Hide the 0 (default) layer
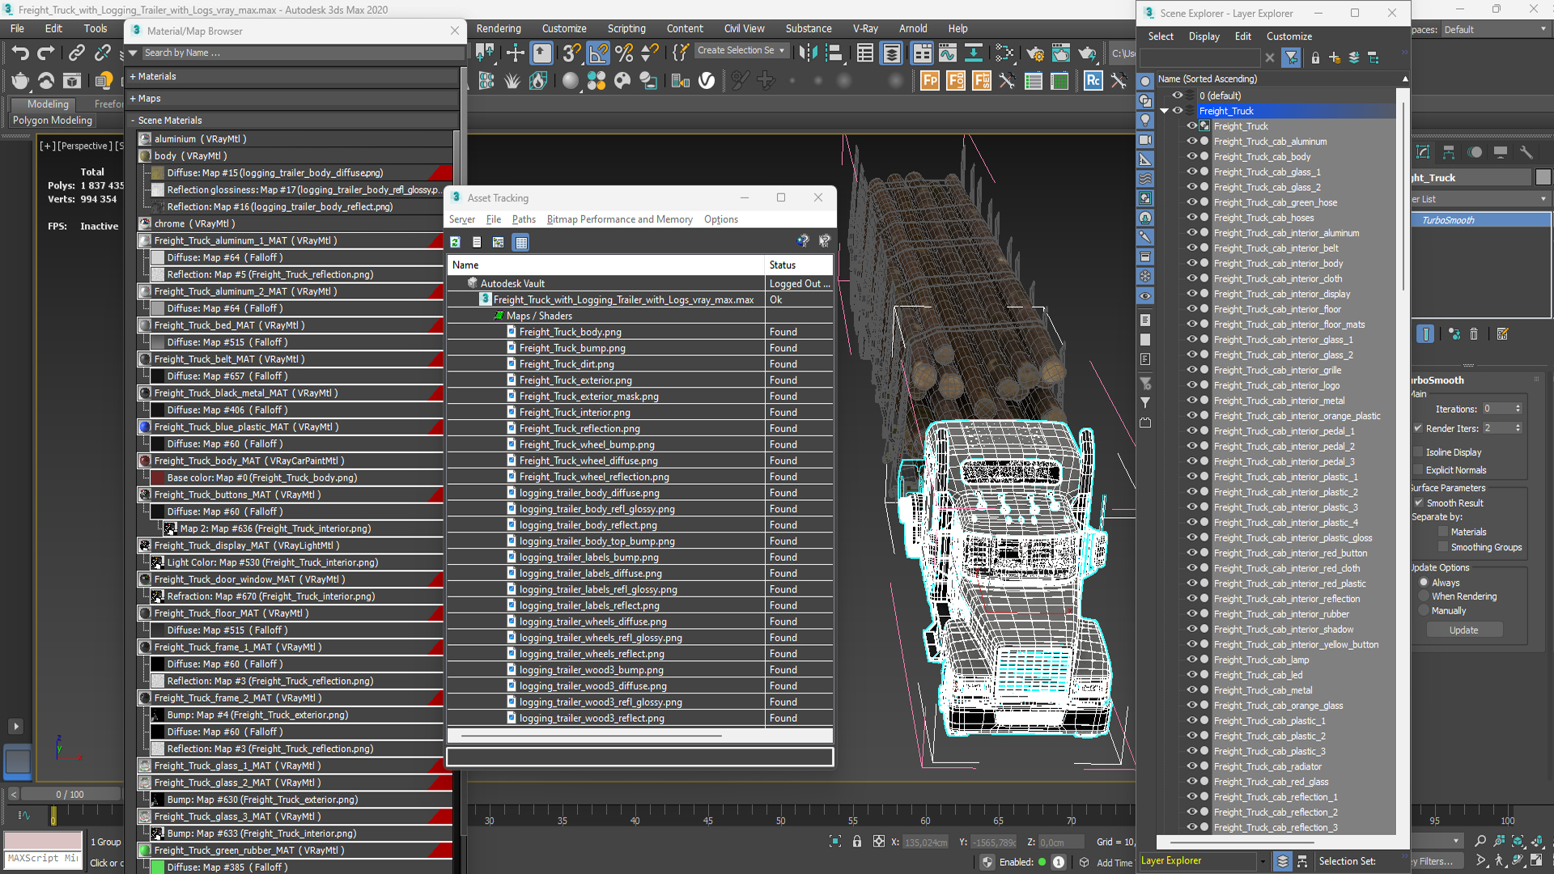This screenshot has height=874, width=1554. 1178,95
